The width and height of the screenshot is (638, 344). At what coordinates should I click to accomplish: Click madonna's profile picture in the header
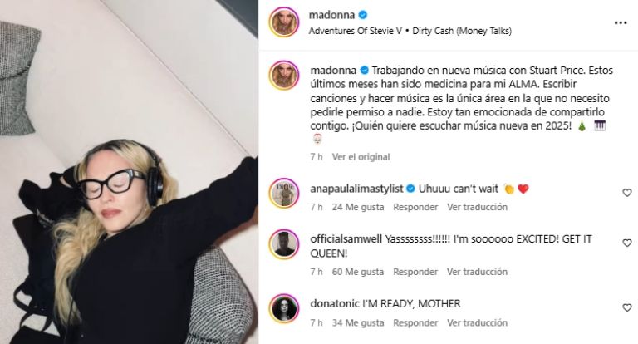[284, 22]
